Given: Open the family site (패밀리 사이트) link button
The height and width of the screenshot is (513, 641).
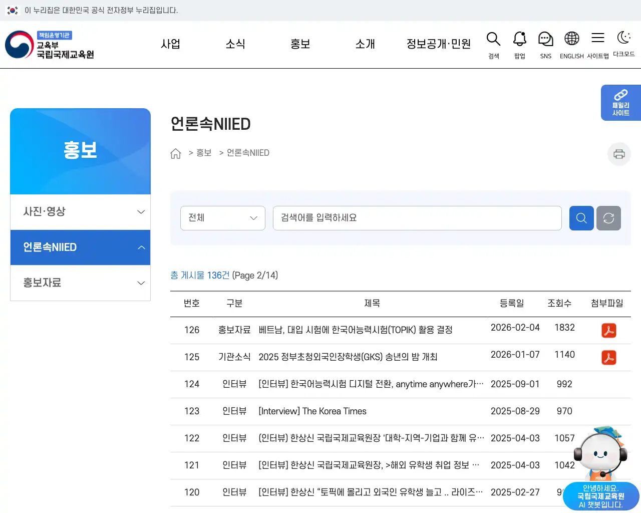Looking at the screenshot, I should [621, 103].
